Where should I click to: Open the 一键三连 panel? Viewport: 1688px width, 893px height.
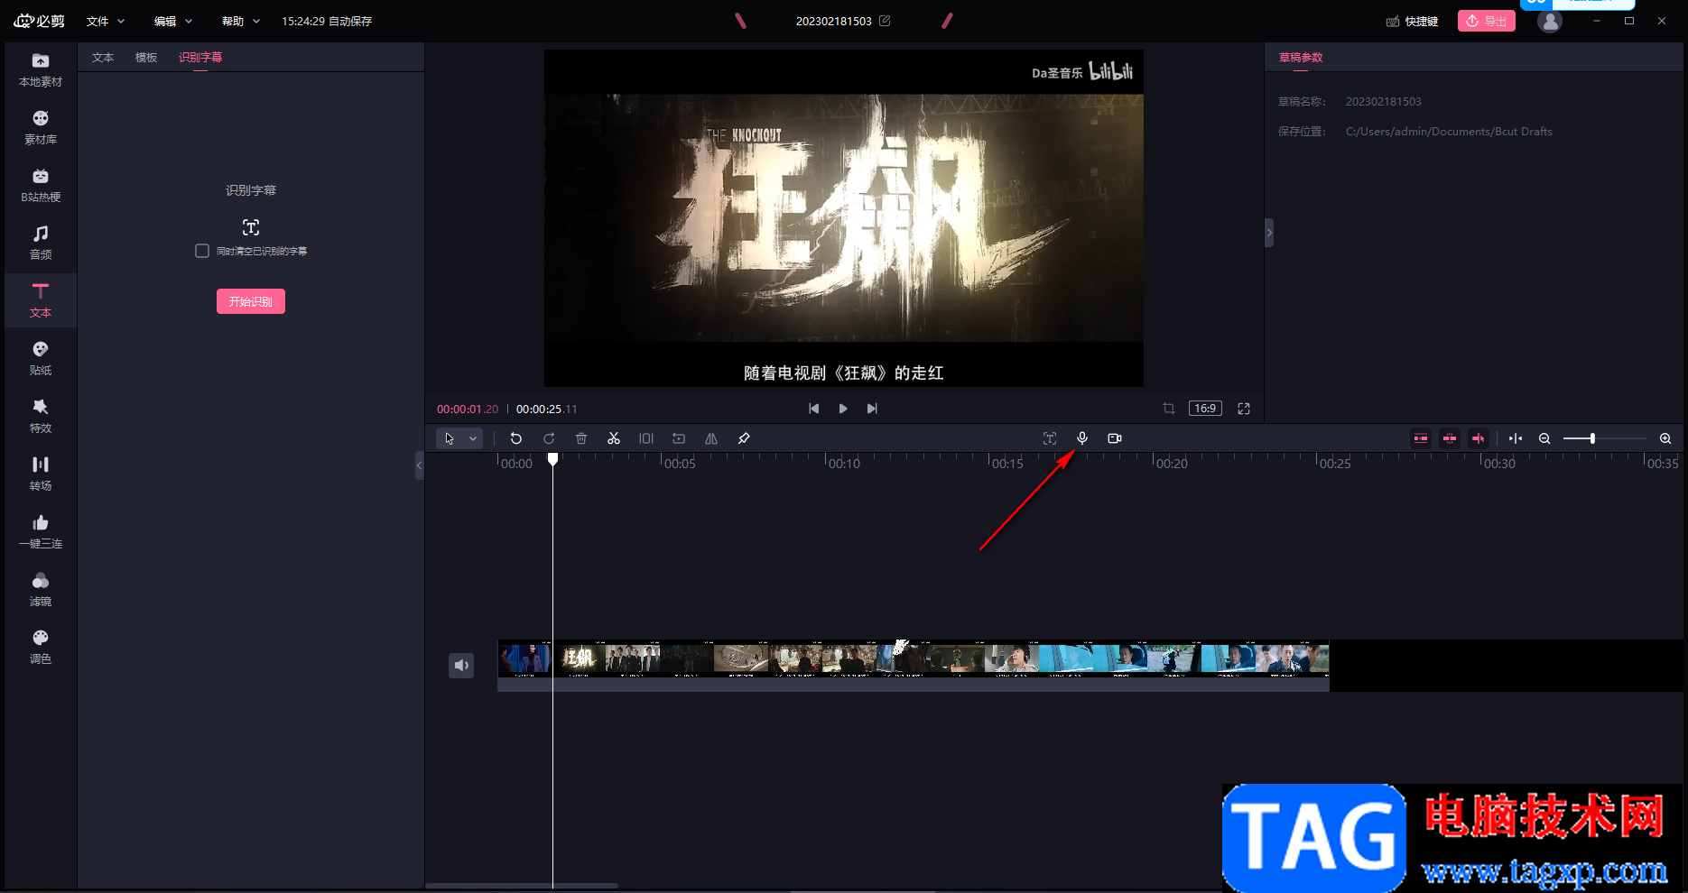click(41, 531)
